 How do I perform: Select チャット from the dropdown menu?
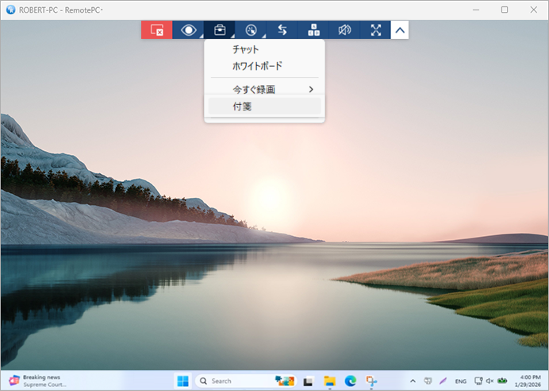[x=245, y=49]
